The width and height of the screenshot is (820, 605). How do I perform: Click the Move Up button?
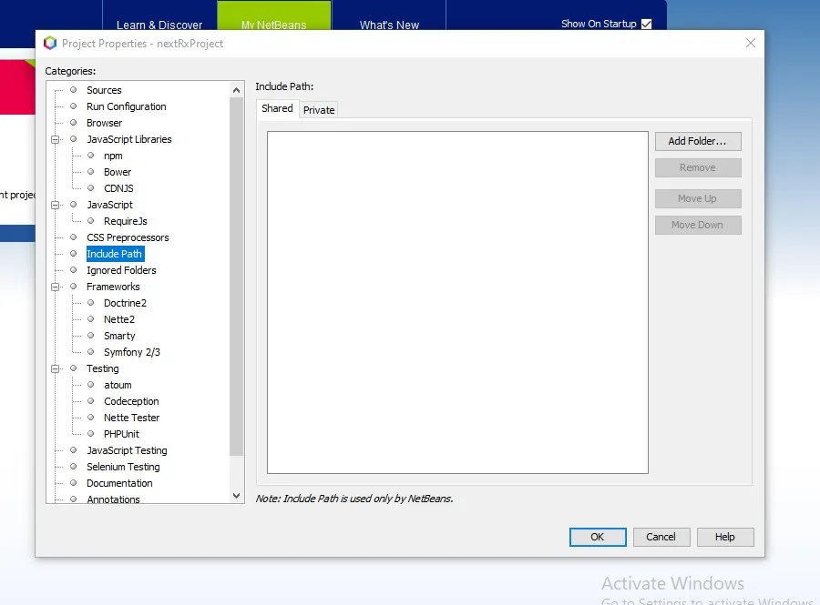click(x=698, y=198)
